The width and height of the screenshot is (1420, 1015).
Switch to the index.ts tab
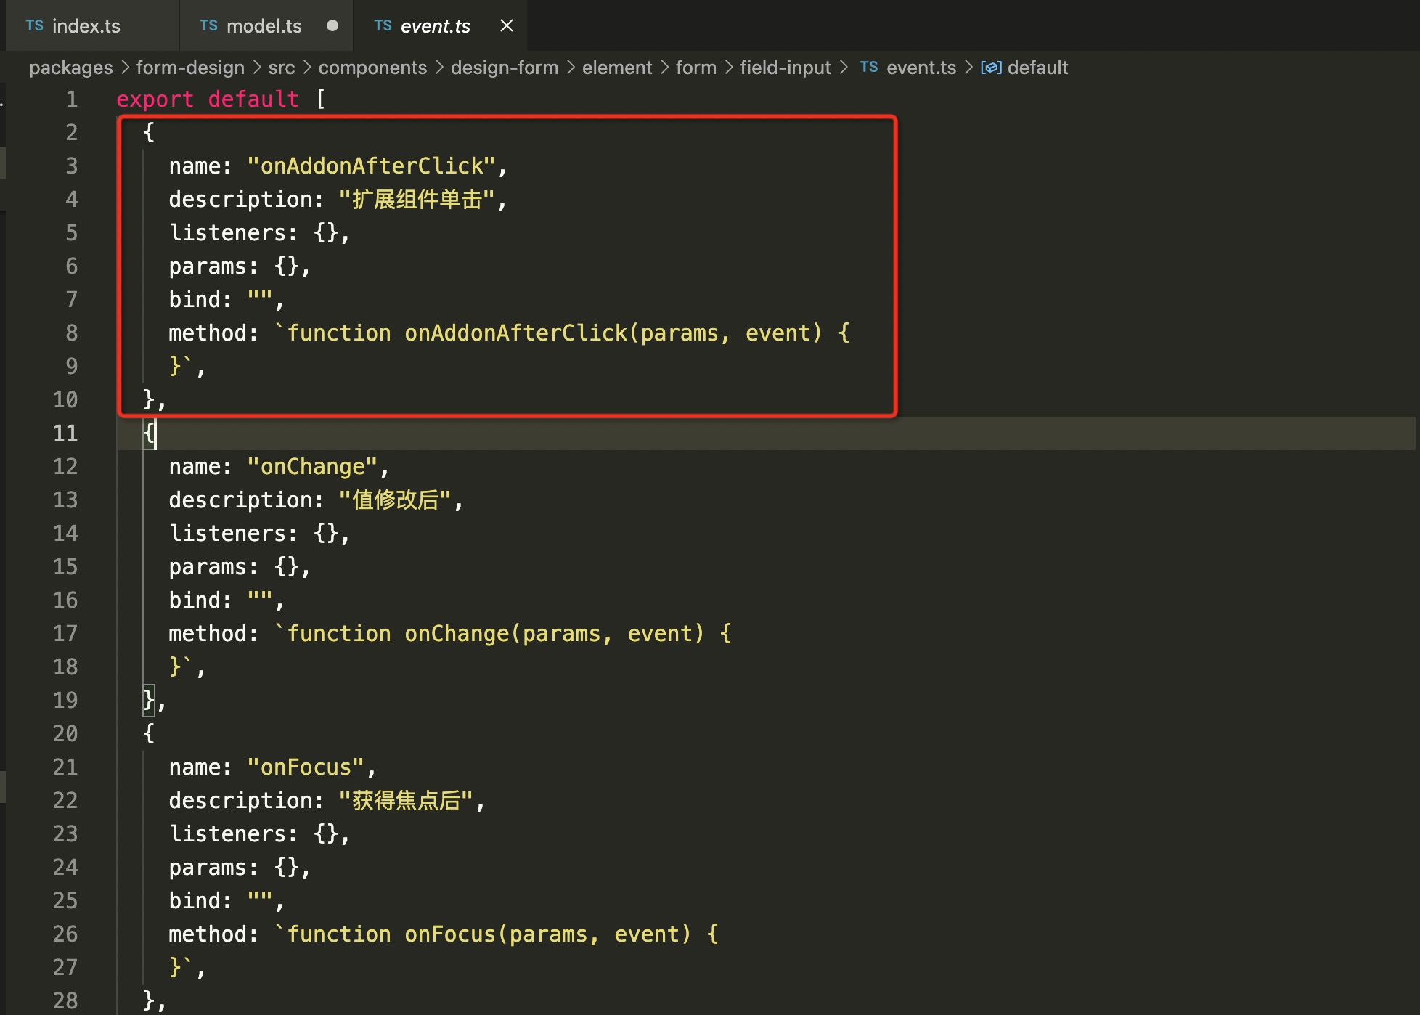point(91,25)
